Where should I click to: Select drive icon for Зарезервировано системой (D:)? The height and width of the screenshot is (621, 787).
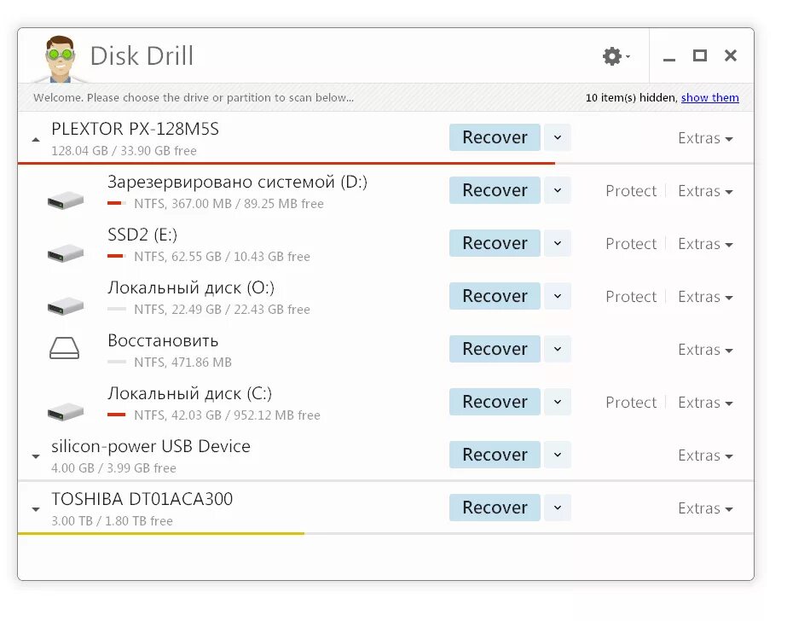tap(66, 200)
